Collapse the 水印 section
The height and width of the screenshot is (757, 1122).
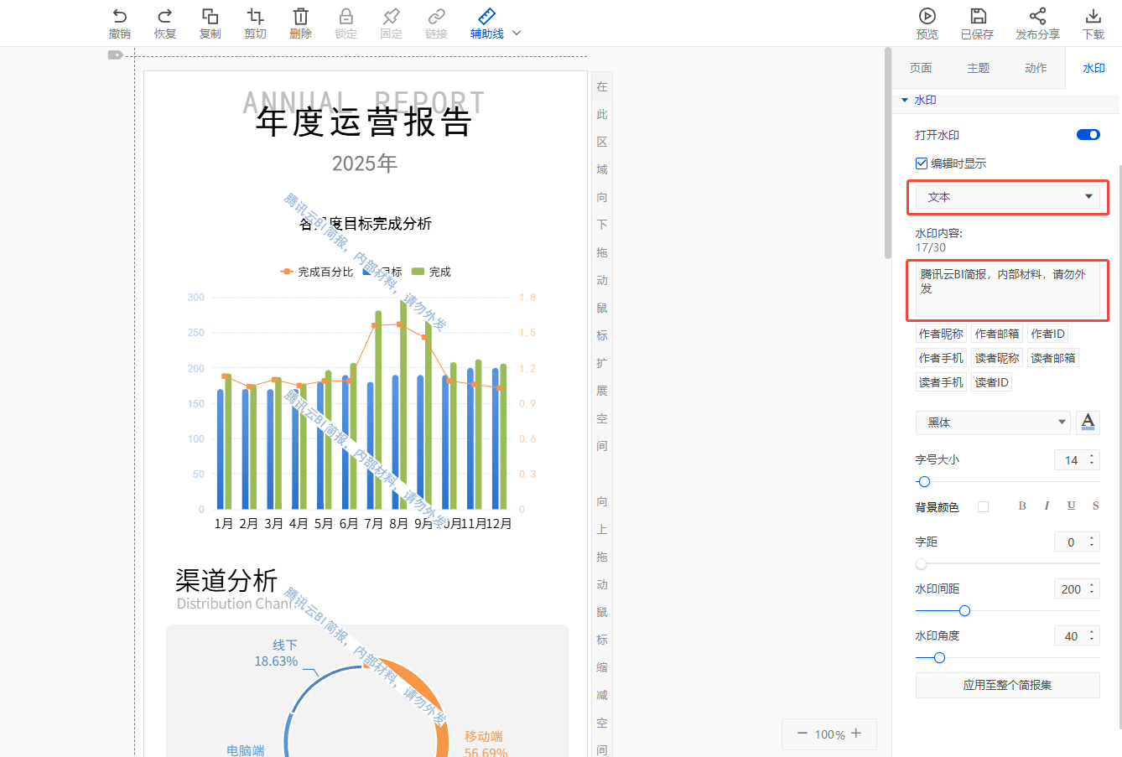(x=905, y=100)
